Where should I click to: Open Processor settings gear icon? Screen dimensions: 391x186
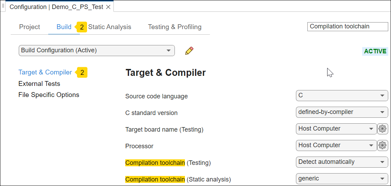pos(382,145)
